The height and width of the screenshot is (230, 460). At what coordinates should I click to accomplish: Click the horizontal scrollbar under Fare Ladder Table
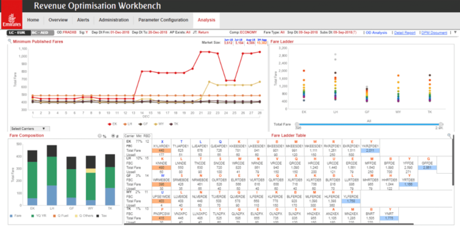tap(269, 224)
